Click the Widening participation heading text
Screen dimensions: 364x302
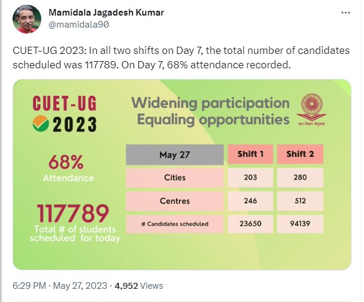point(210,102)
